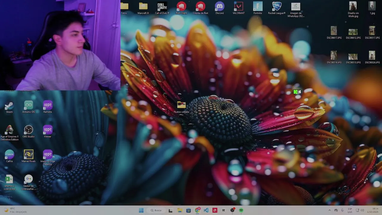
Task: Launch the Call of Duty desktop shortcut
Action: pos(162,8)
